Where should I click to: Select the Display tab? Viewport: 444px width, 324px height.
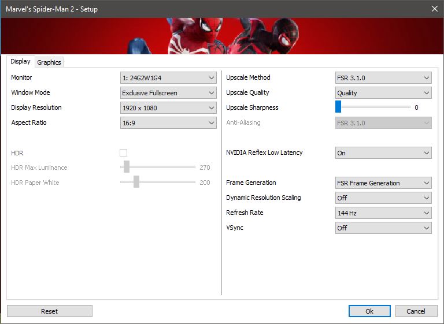20,61
